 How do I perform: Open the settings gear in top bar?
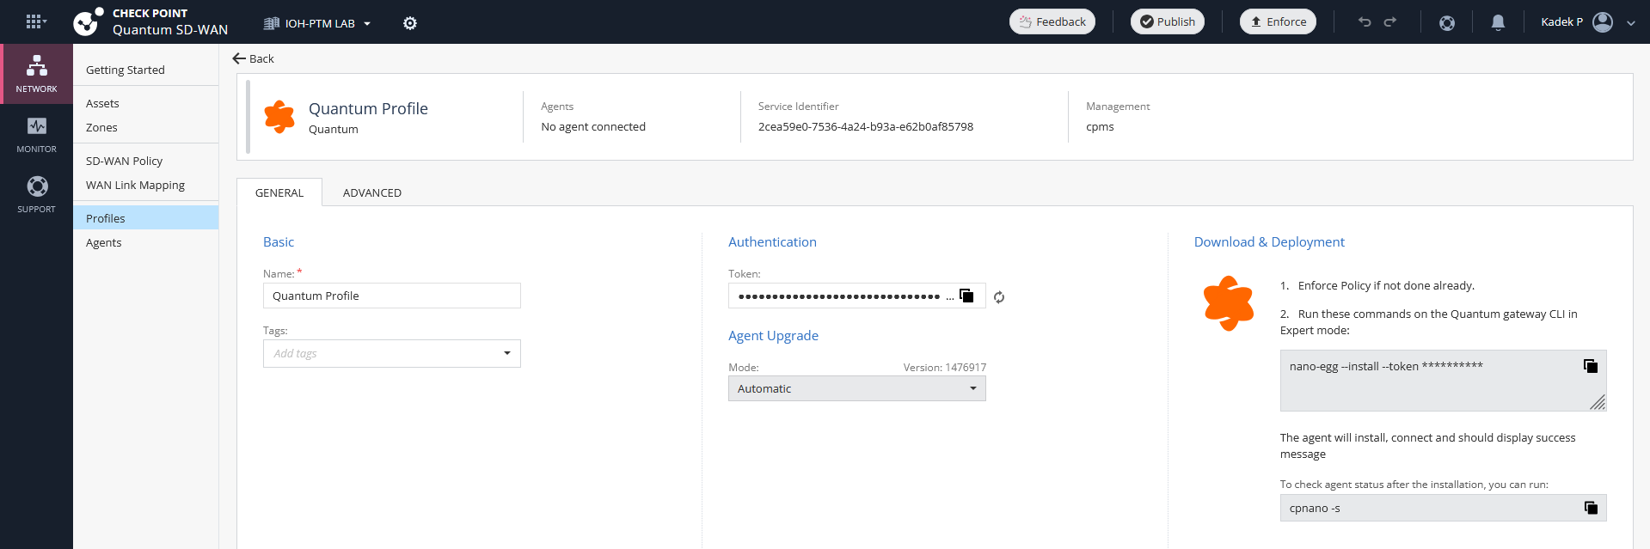410,23
